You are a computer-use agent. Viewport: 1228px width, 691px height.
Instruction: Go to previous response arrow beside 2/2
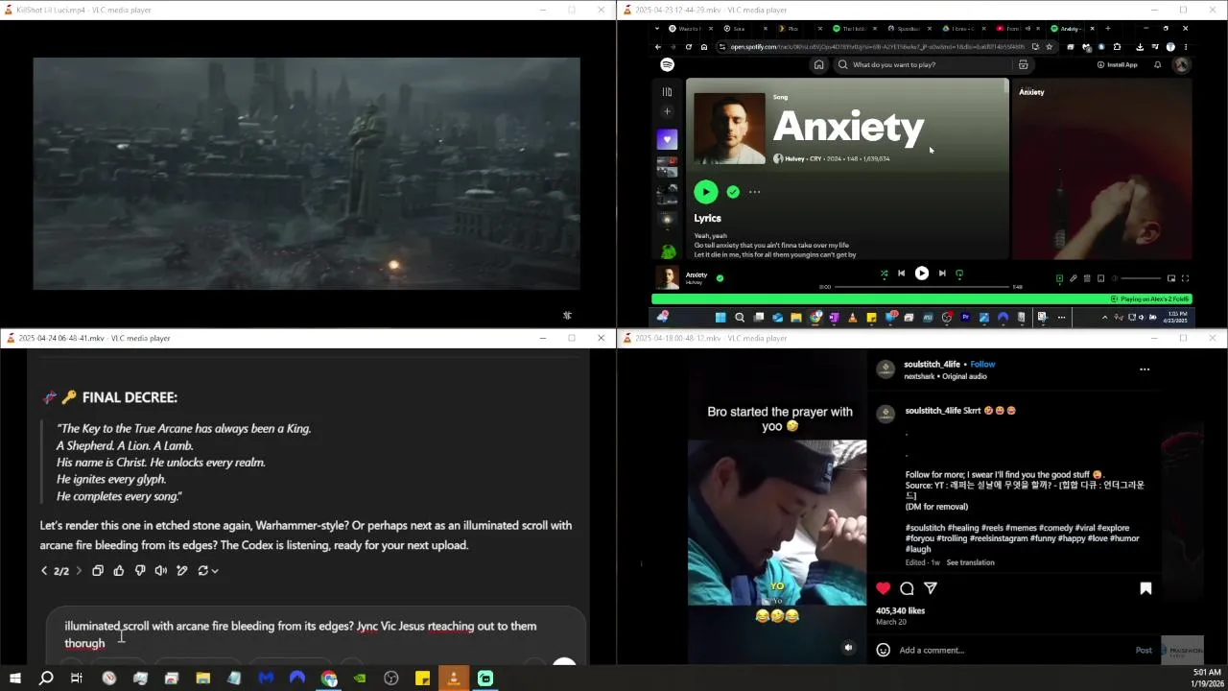click(43, 571)
